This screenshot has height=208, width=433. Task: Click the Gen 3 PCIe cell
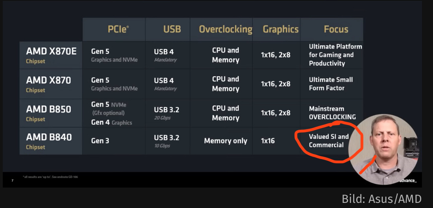100,141
